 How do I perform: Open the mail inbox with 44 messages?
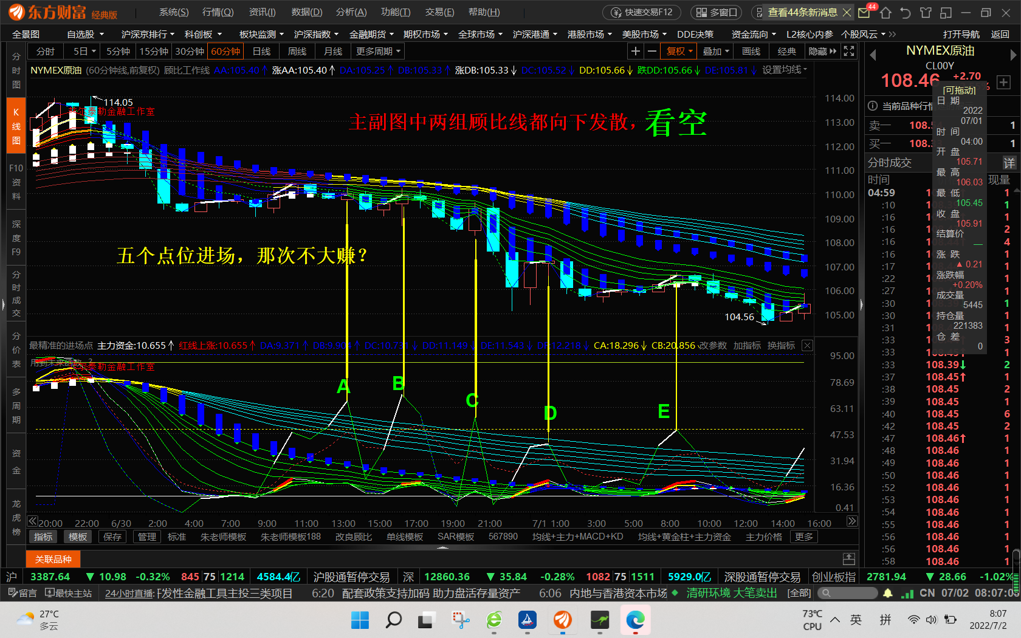864,12
